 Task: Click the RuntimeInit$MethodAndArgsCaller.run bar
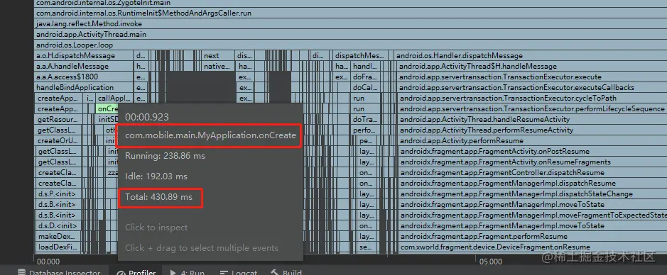(x=350, y=13)
